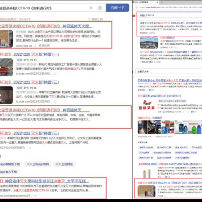This screenshot has width=202, height=202.
Task: Click icon after the guonayaowen URL
Action: [x=35, y=196]
